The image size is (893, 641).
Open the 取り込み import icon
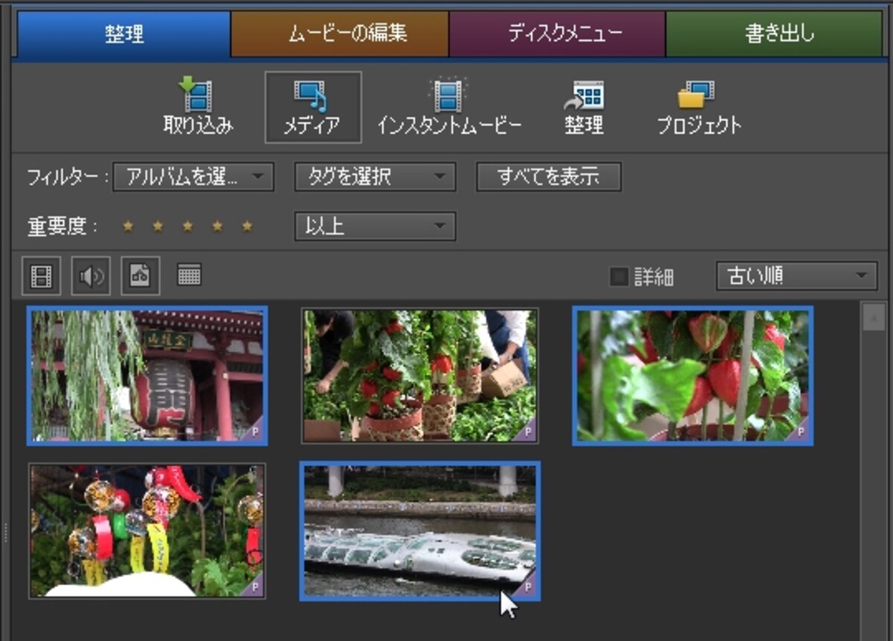[x=197, y=107]
